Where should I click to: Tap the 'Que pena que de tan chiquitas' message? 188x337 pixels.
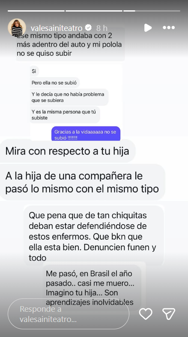tap(93, 236)
